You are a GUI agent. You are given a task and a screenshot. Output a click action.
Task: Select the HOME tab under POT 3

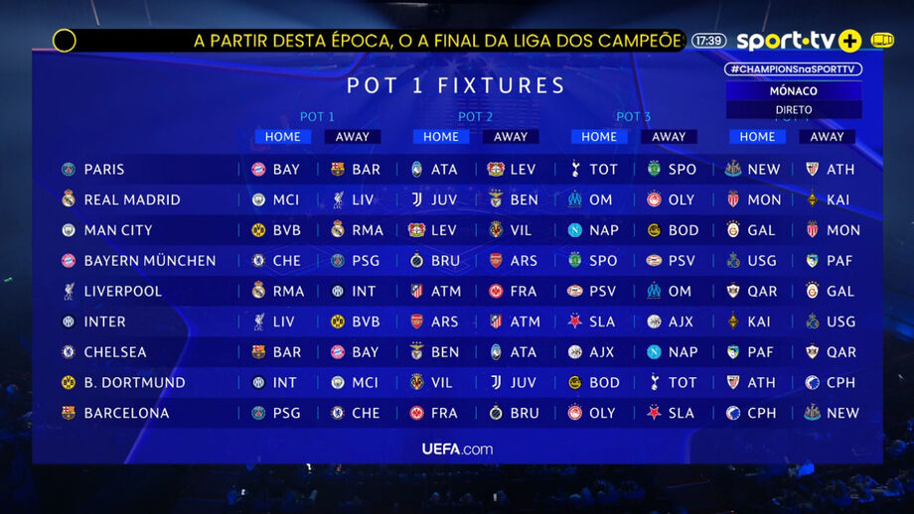pyautogui.click(x=599, y=137)
